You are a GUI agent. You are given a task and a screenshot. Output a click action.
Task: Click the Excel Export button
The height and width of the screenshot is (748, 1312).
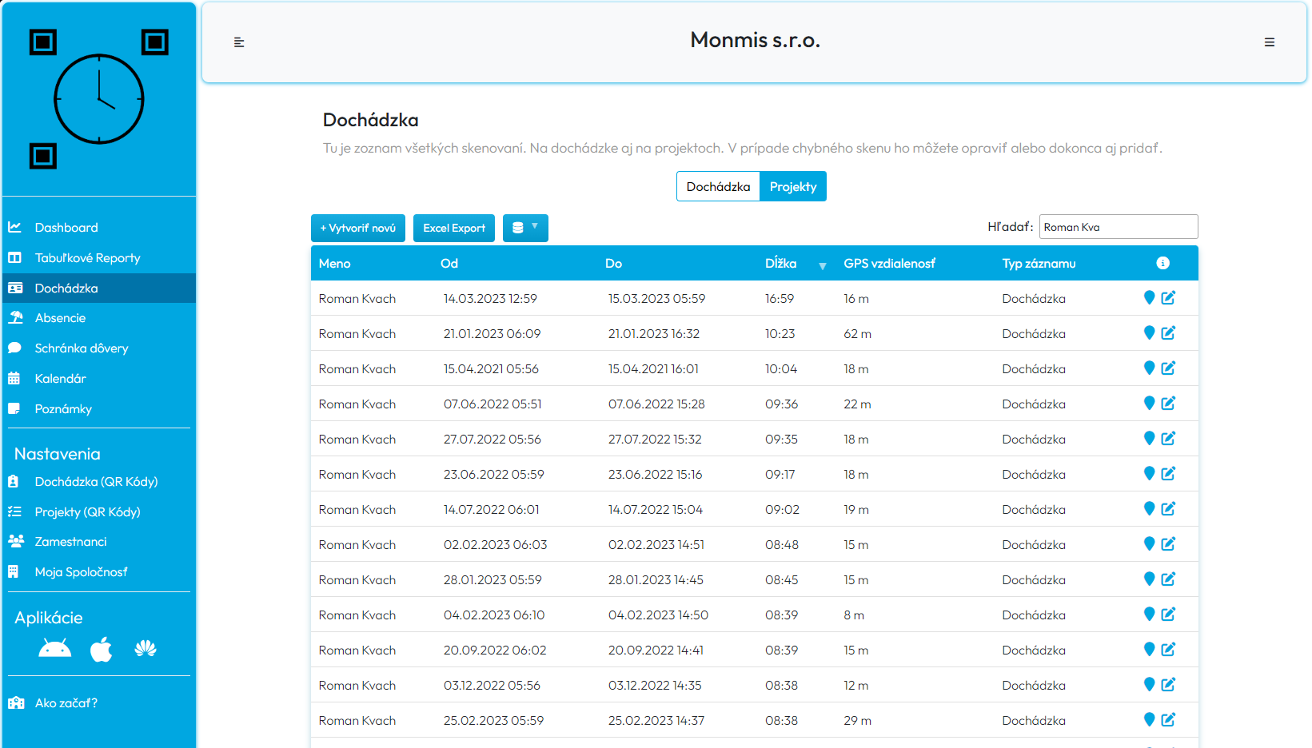[454, 228]
